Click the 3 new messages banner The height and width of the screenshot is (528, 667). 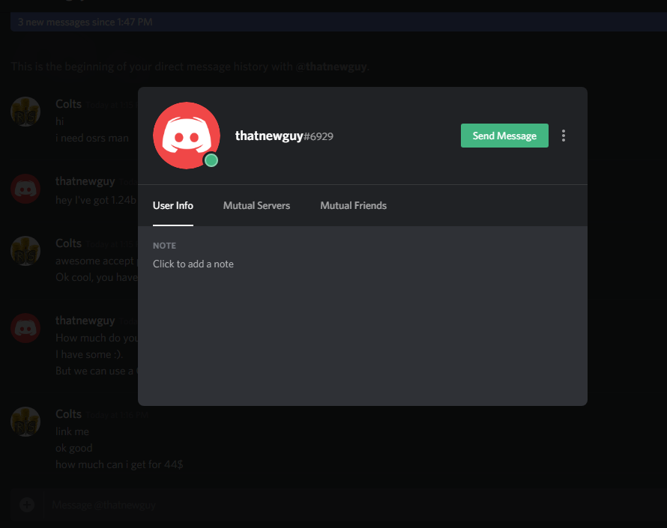pos(338,22)
